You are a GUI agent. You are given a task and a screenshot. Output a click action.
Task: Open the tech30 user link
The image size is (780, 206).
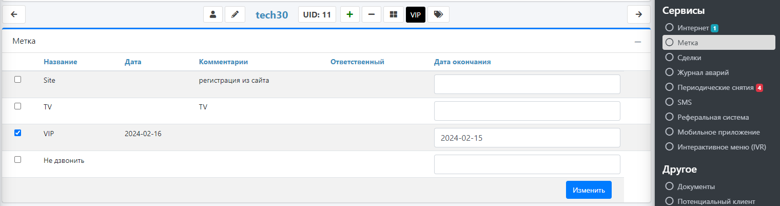272,15
